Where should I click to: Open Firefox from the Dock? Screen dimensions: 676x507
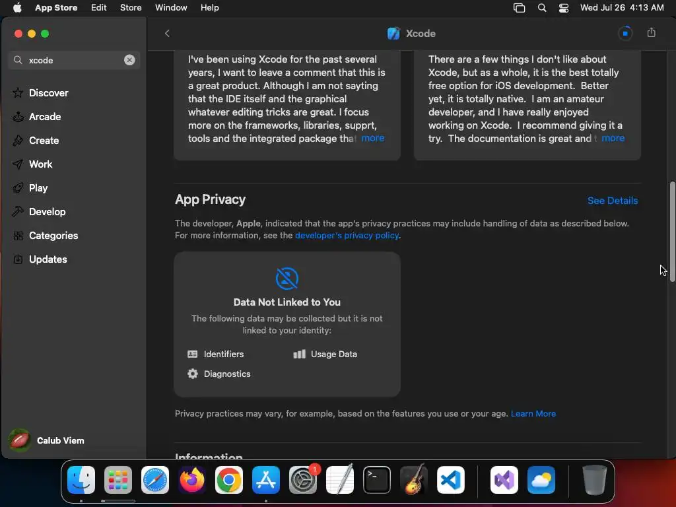tap(192, 480)
